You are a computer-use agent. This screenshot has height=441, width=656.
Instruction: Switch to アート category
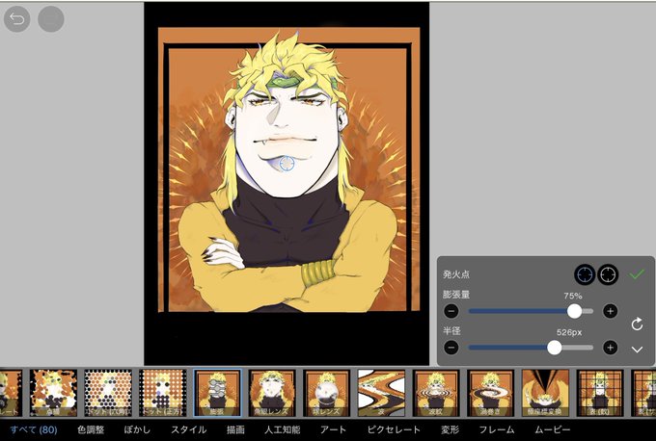pyautogui.click(x=334, y=429)
